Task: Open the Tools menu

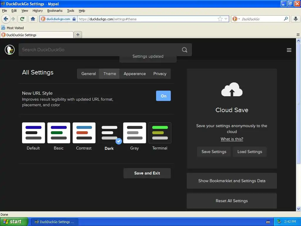Action: coord(71,11)
